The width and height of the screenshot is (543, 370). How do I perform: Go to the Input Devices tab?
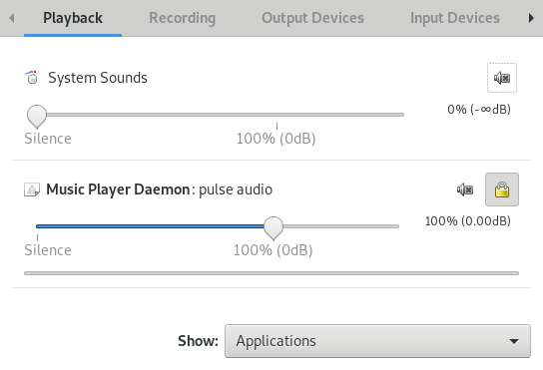(x=455, y=18)
